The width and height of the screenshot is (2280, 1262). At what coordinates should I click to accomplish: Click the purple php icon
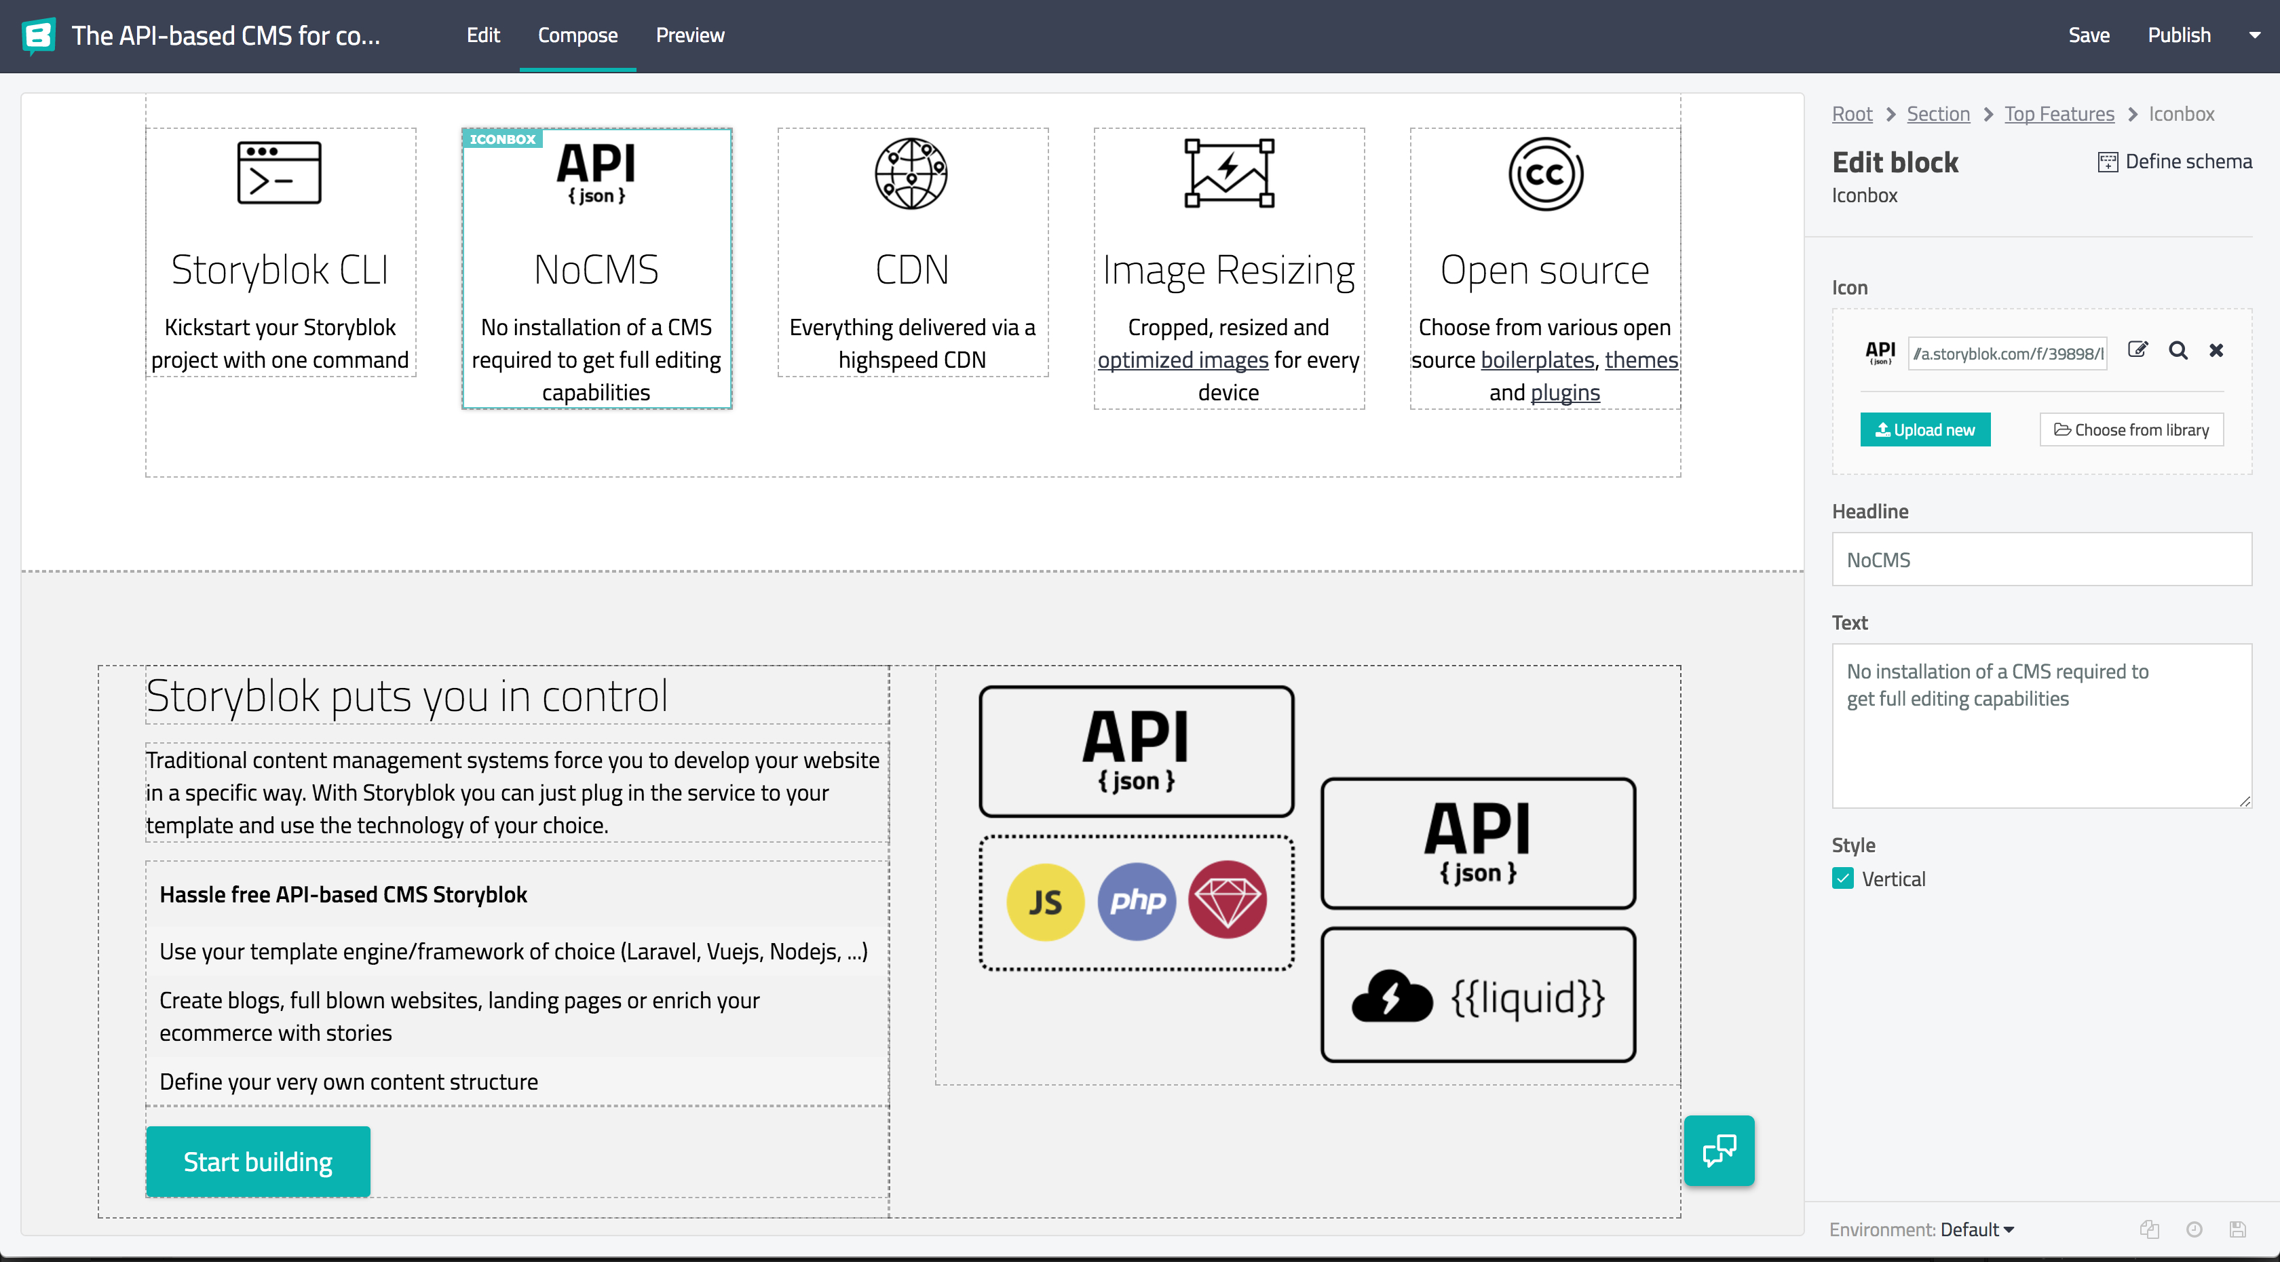pos(1135,902)
